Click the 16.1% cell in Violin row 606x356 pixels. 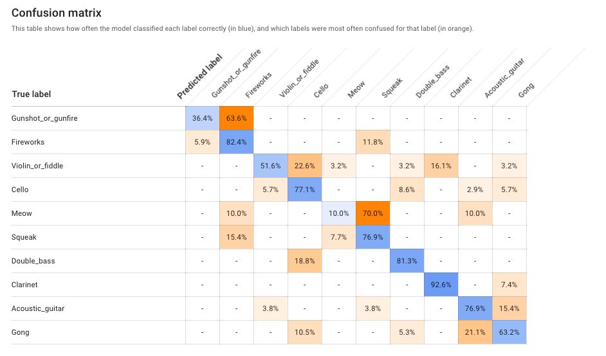coord(441,166)
